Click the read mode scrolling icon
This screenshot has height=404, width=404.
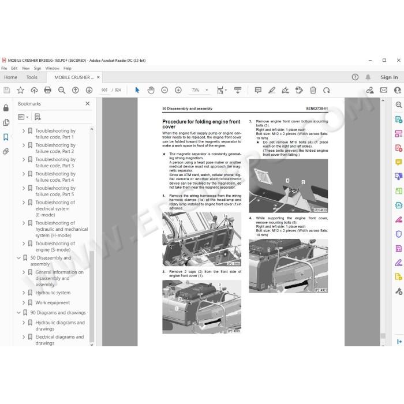coord(238,90)
